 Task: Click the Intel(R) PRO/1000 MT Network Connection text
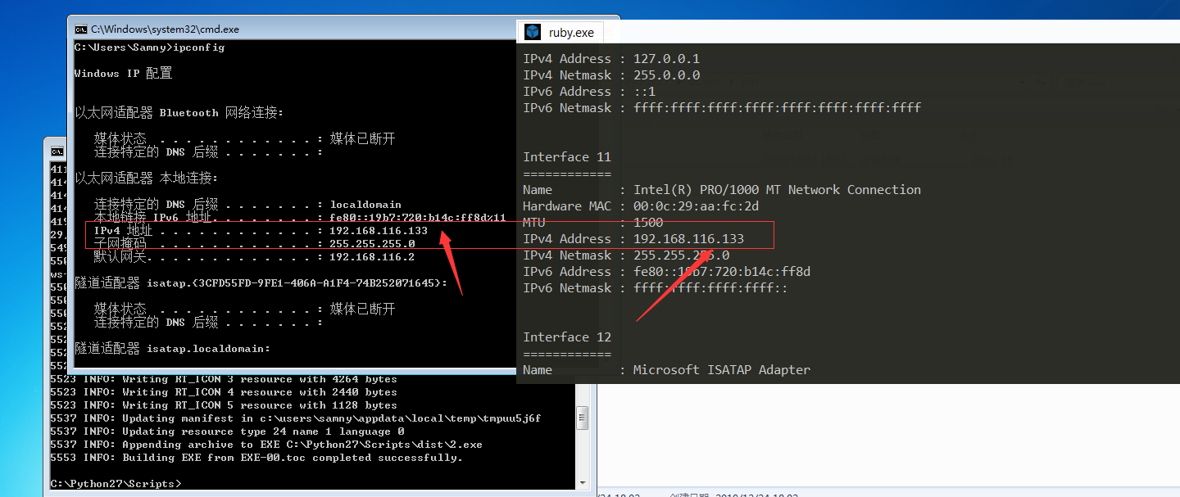(777, 190)
